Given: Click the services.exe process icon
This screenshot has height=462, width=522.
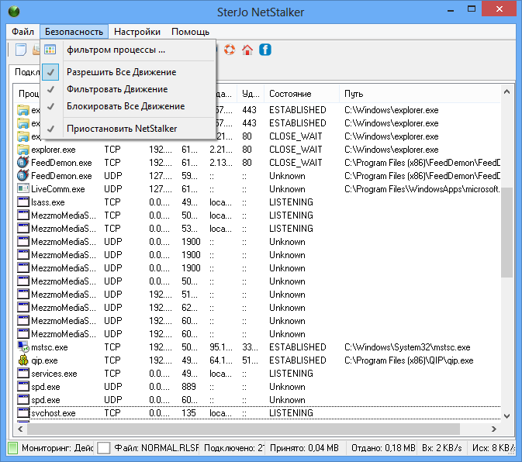Looking at the screenshot, I should click(23, 373).
